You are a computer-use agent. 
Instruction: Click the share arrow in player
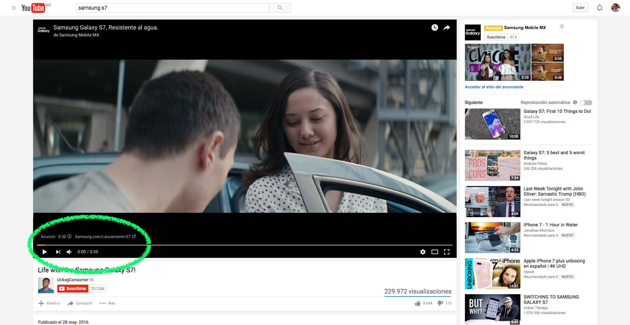(x=447, y=27)
